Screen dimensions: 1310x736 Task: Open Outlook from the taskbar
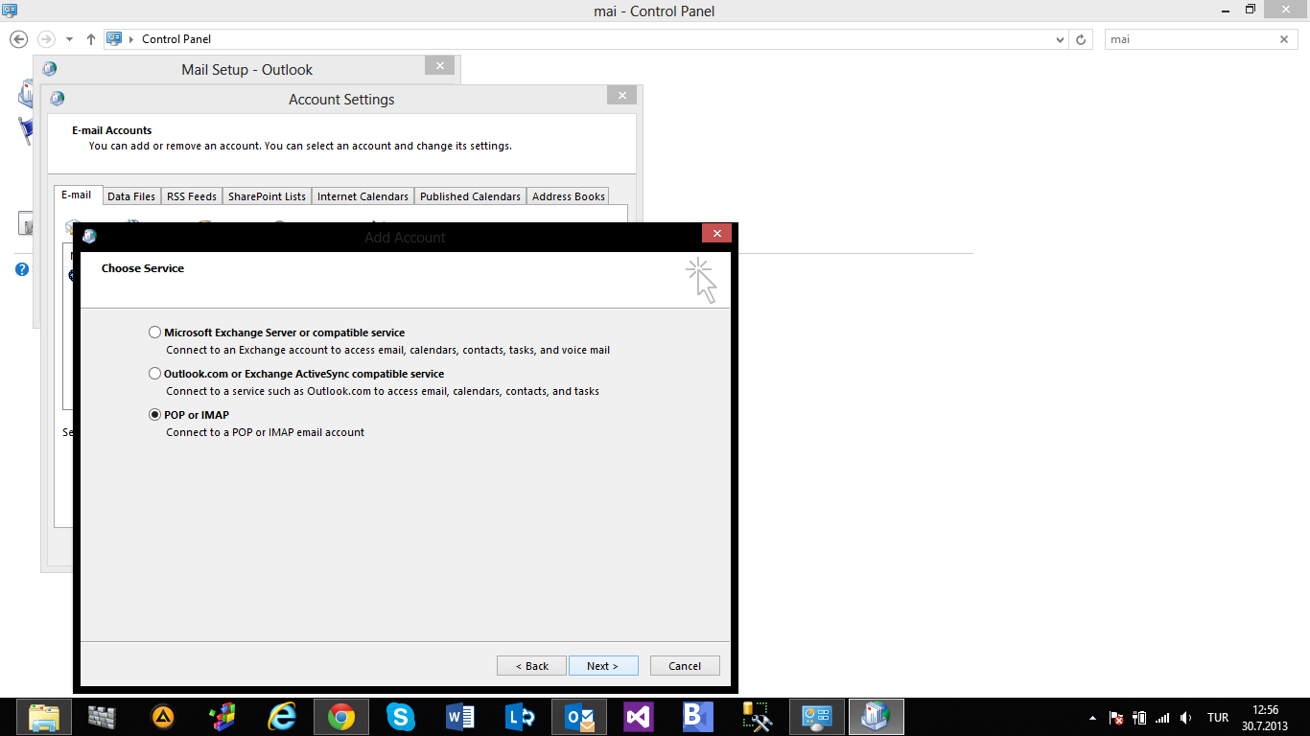pos(579,717)
